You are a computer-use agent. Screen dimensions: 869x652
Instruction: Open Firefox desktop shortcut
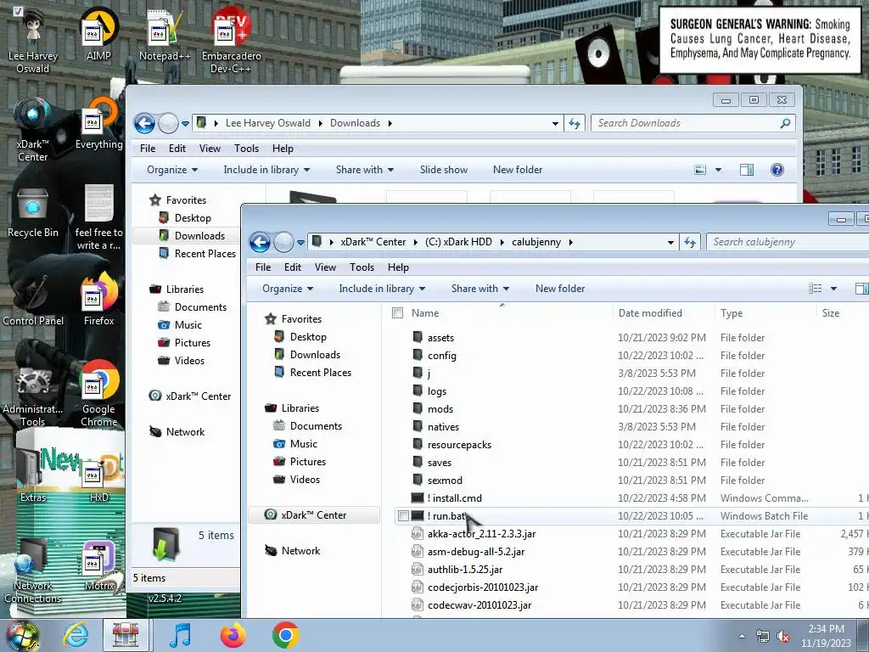click(98, 300)
